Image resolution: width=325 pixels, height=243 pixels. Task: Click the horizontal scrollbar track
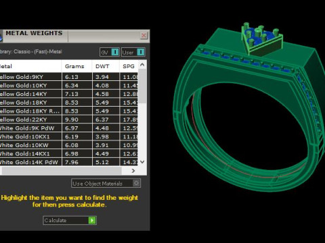(62, 171)
